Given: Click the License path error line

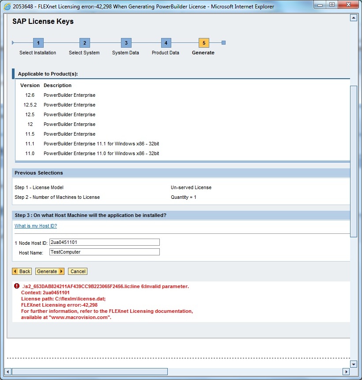Looking at the screenshot, I should [64, 299].
